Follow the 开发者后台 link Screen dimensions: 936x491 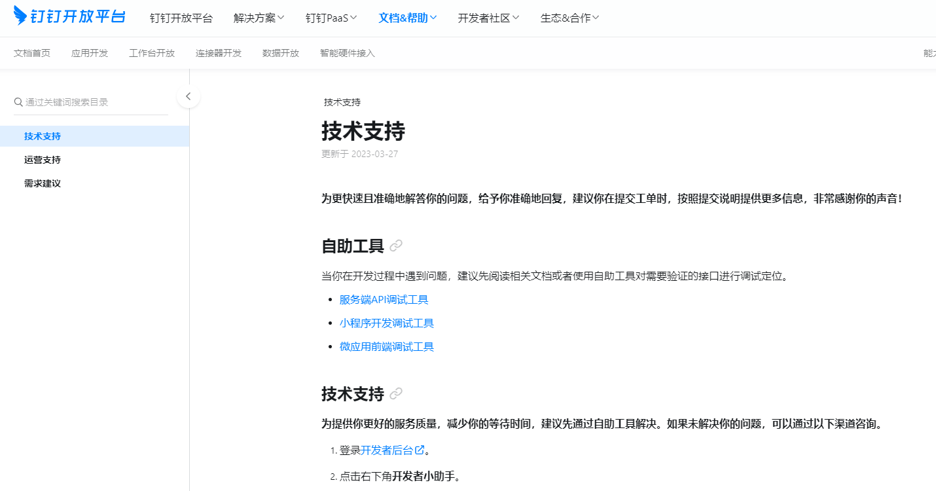(387, 450)
